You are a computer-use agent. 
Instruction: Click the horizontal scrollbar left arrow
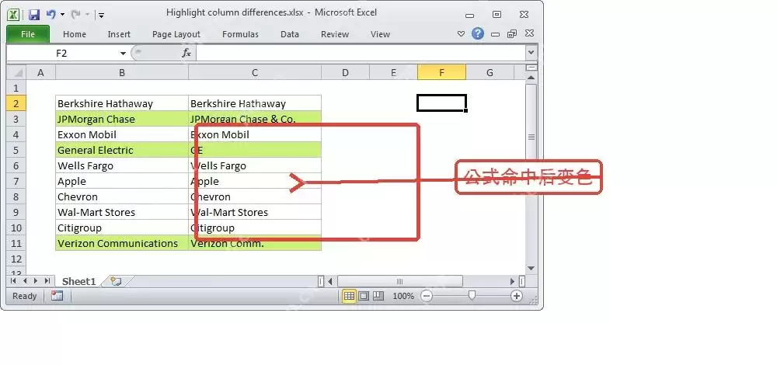pos(330,281)
